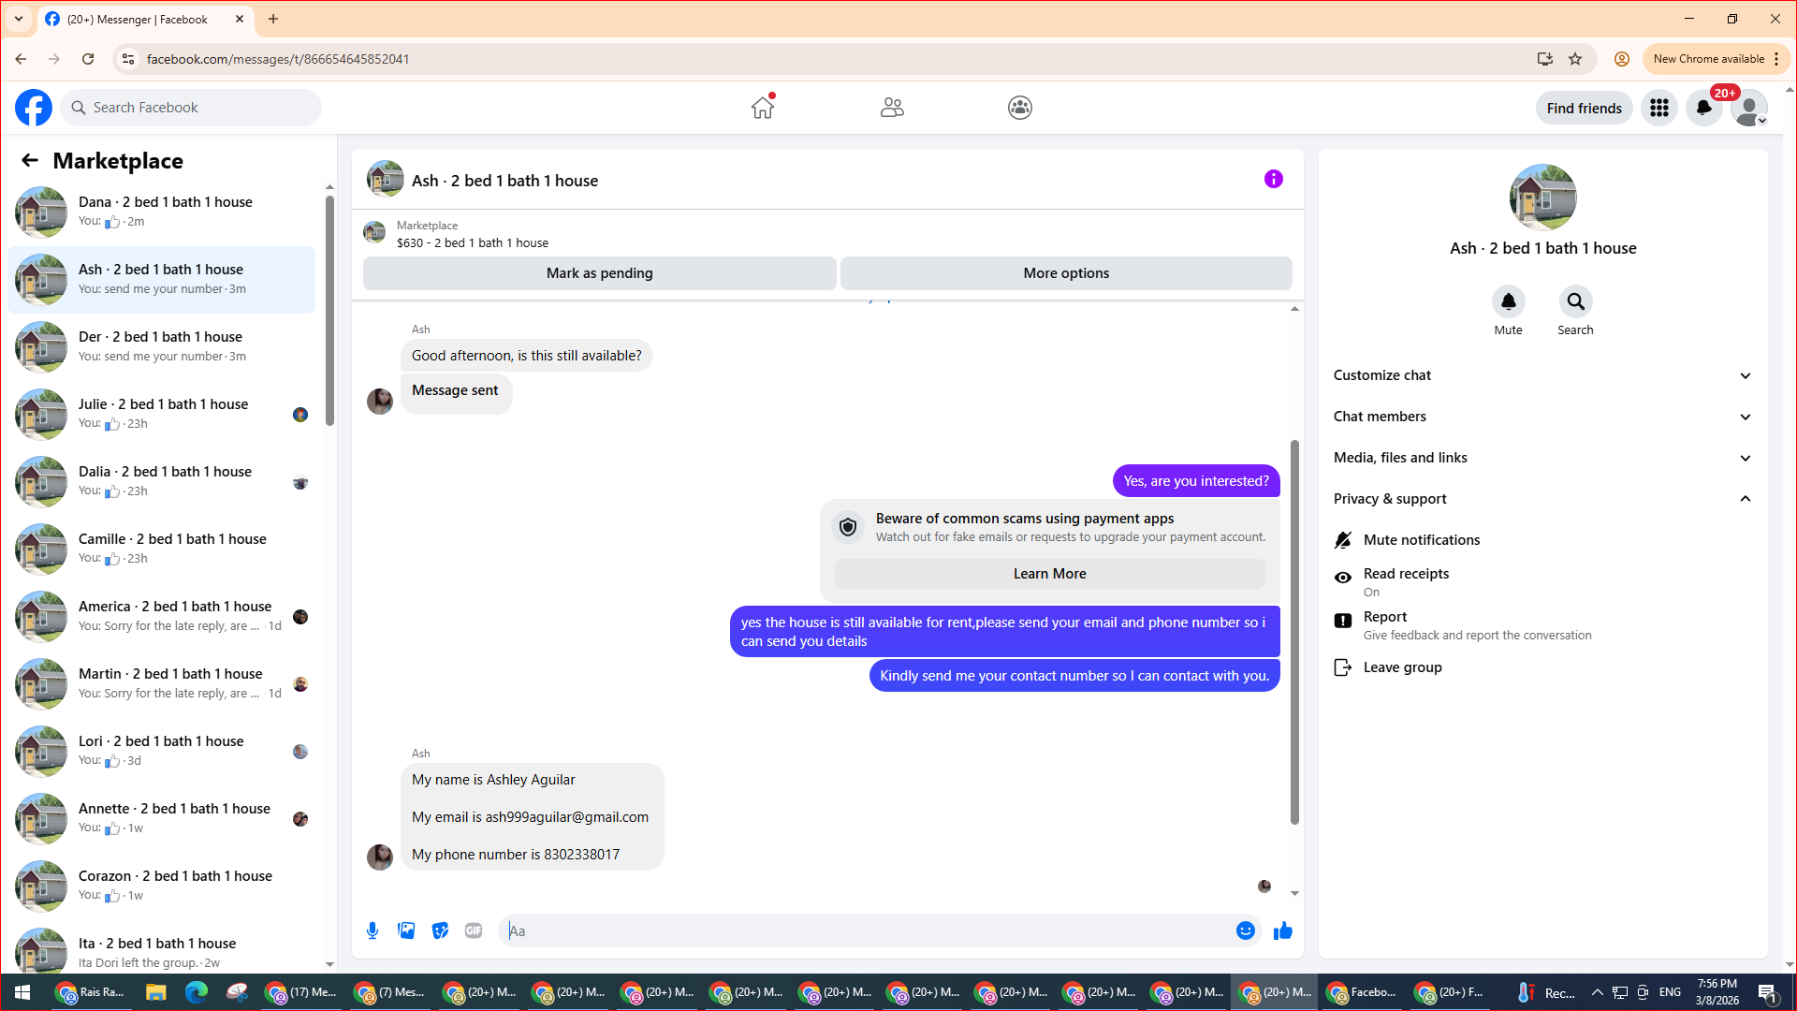Open the sticker picker icon
Screen dimensions: 1797x1011
pyautogui.click(x=440, y=930)
